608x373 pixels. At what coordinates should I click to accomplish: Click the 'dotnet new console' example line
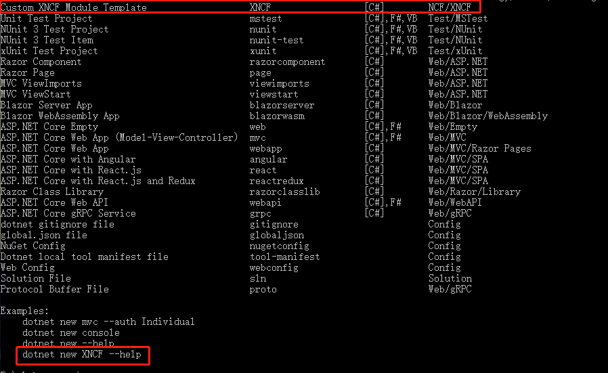click(71, 332)
